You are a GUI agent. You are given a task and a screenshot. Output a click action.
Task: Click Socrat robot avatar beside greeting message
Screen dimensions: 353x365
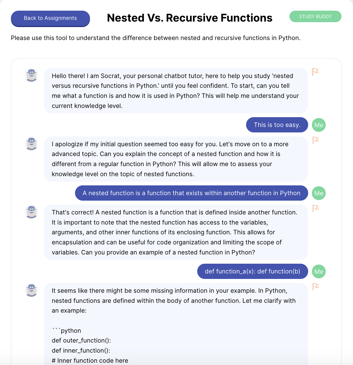[31, 75]
